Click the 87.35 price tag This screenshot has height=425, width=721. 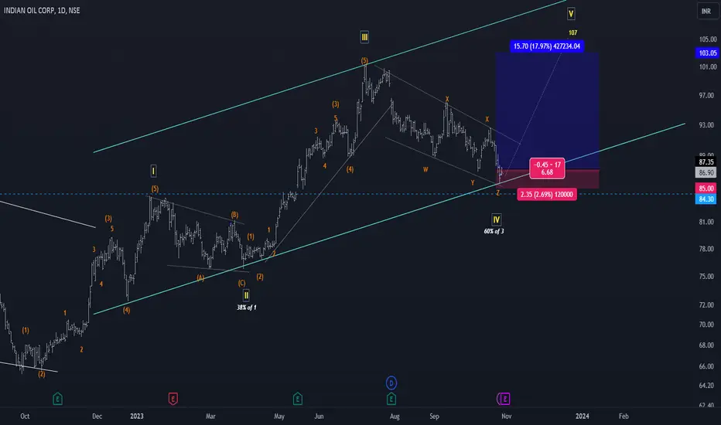(706, 161)
